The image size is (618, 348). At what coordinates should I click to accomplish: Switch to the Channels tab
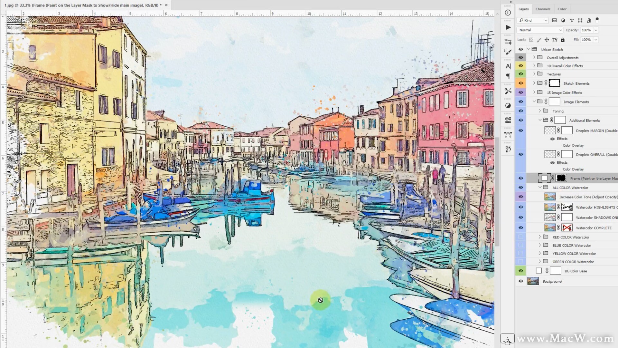(x=543, y=9)
